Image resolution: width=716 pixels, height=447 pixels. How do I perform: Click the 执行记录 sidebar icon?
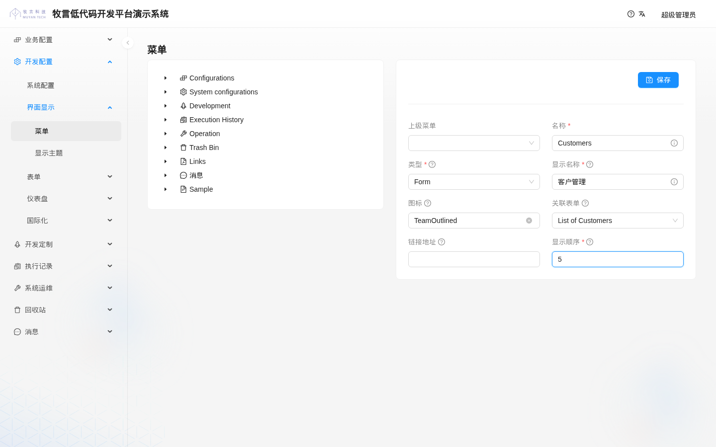(17, 266)
